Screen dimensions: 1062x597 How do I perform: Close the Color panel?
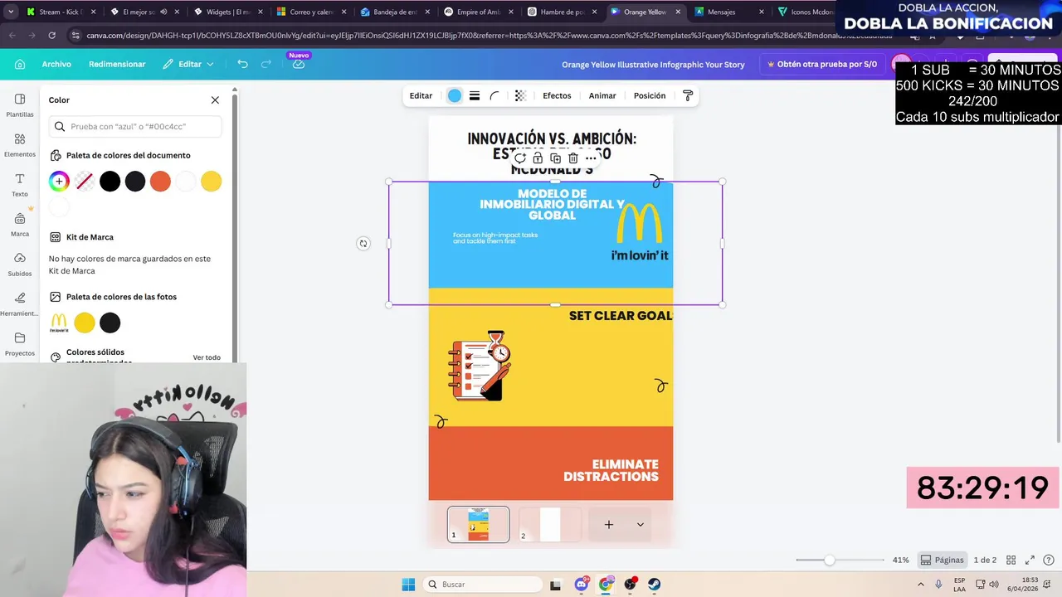pyautogui.click(x=215, y=99)
